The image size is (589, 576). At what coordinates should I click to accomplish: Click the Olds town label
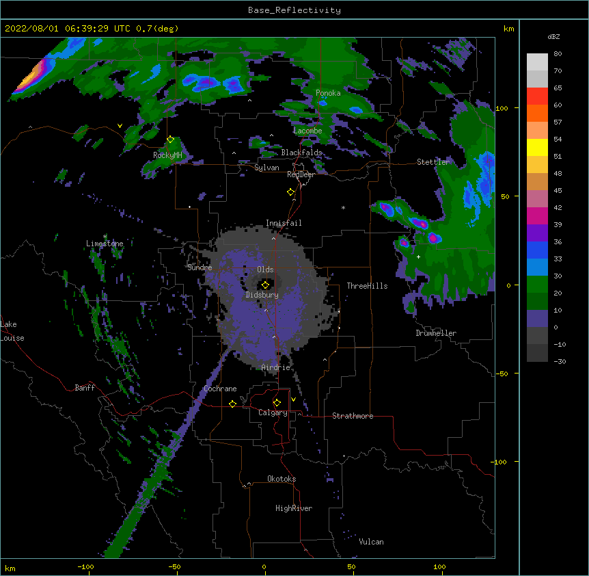click(265, 270)
